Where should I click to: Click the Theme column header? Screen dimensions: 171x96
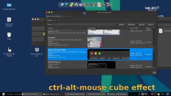coord(67,28)
